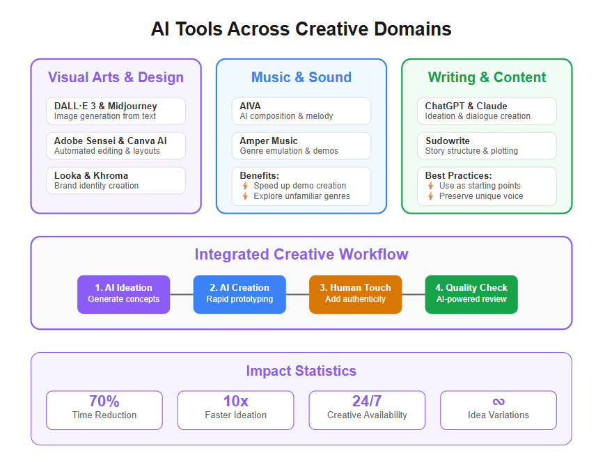
Task: Click the AI Tools Across Creative Domains title
Action: click(301, 29)
